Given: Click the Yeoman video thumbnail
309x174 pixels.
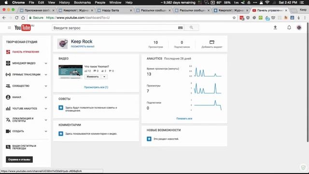Looking at the screenshot, I should 70,72.
